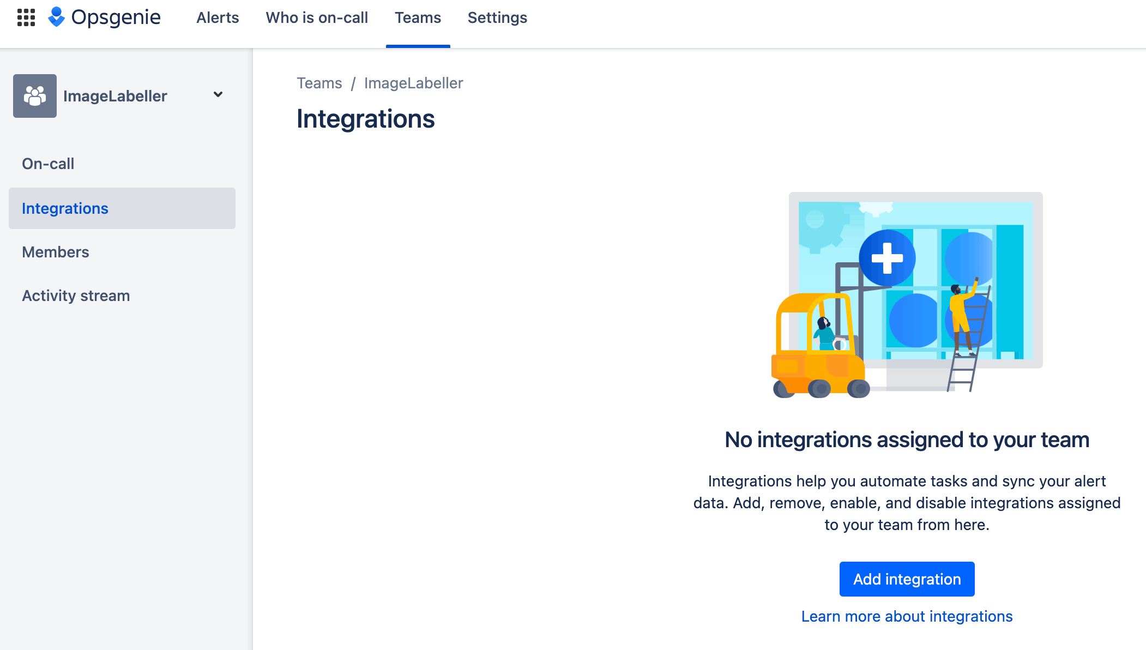The image size is (1146, 650).
Task: Select the On-call sidebar item
Action: point(49,164)
